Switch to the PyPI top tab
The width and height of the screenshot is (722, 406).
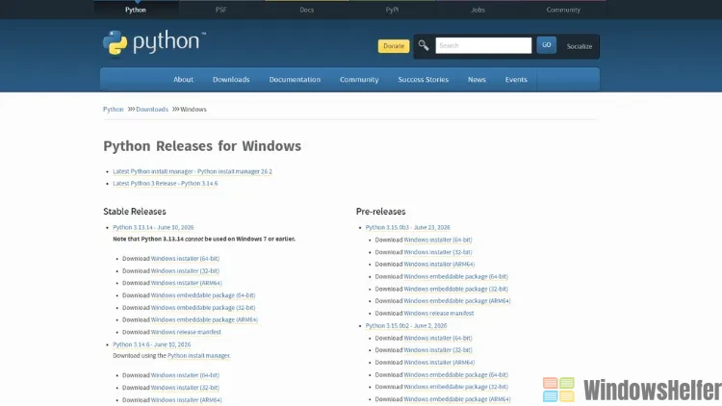pyautogui.click(x=393, y=10)
